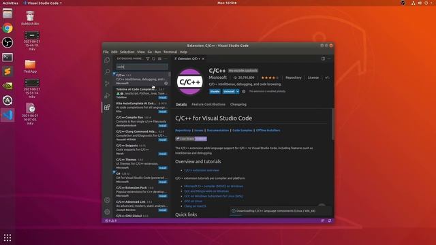The width and height of the screenshot is (436, 245).
Task: Open the Edit menu
Action: tap(114, 52)
